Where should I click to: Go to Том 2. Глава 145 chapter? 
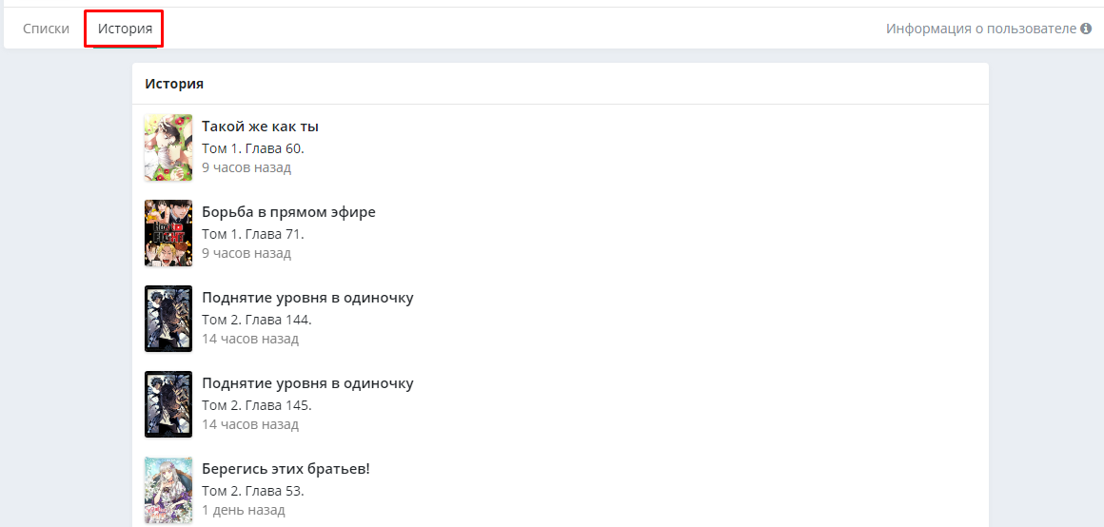(257, 405)
